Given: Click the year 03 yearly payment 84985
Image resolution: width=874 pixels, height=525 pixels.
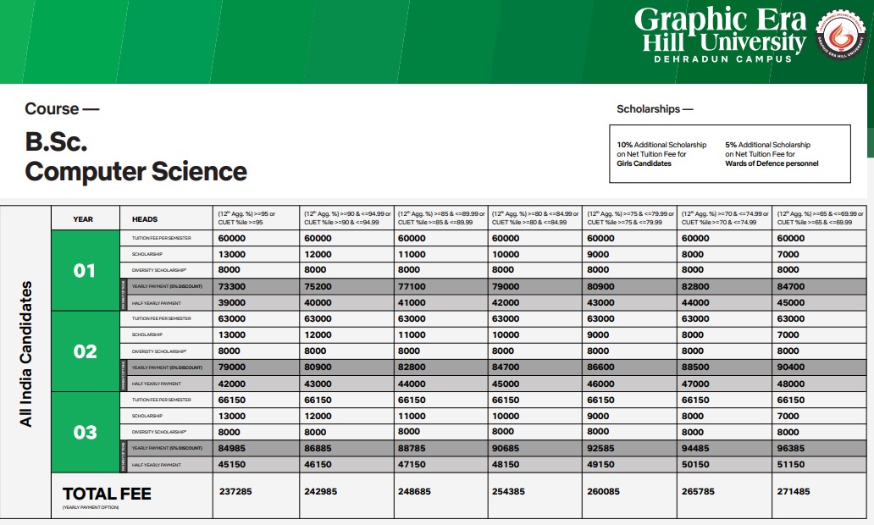Looking at the screenshot, I should pos(232,448).
